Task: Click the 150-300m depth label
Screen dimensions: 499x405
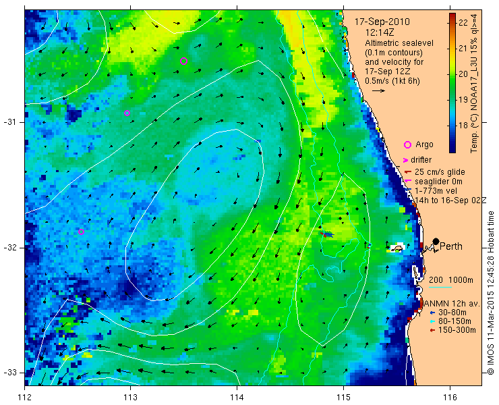Action: tap(457, 330)
